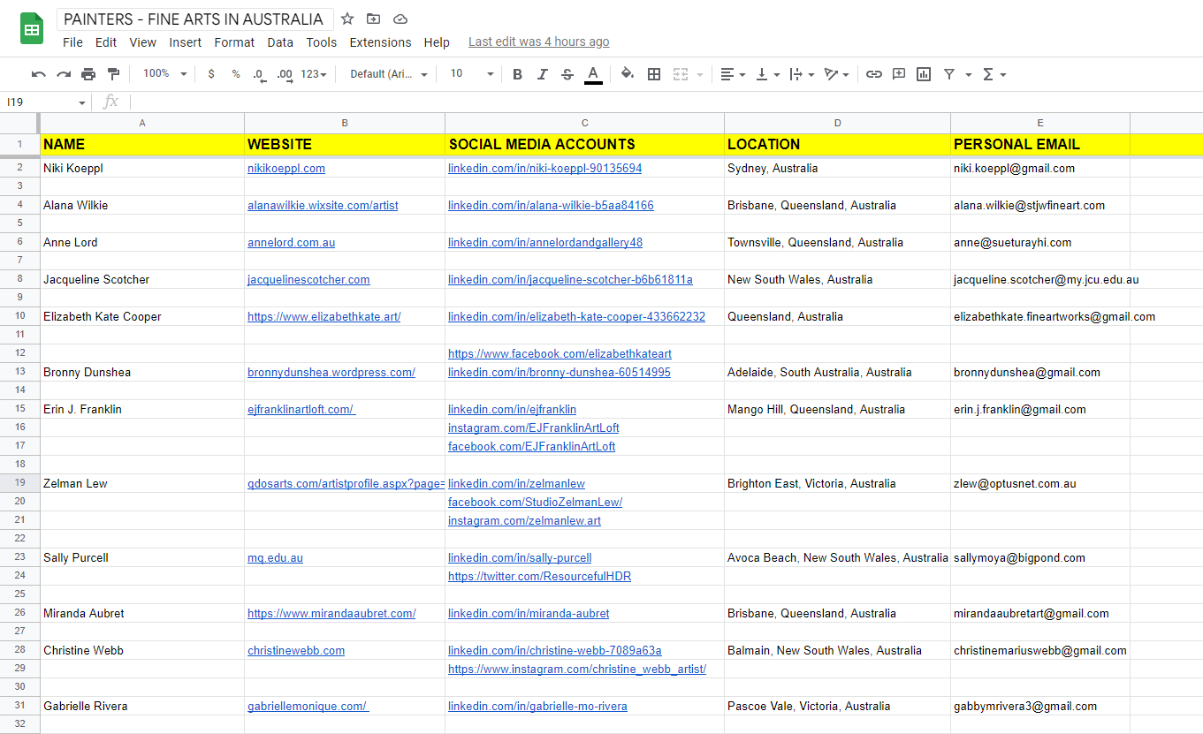The width and height of the screenshot is (1203, 734).
Task: Open the Data menu
Action: pyautogui.click(x=280, y=42)
